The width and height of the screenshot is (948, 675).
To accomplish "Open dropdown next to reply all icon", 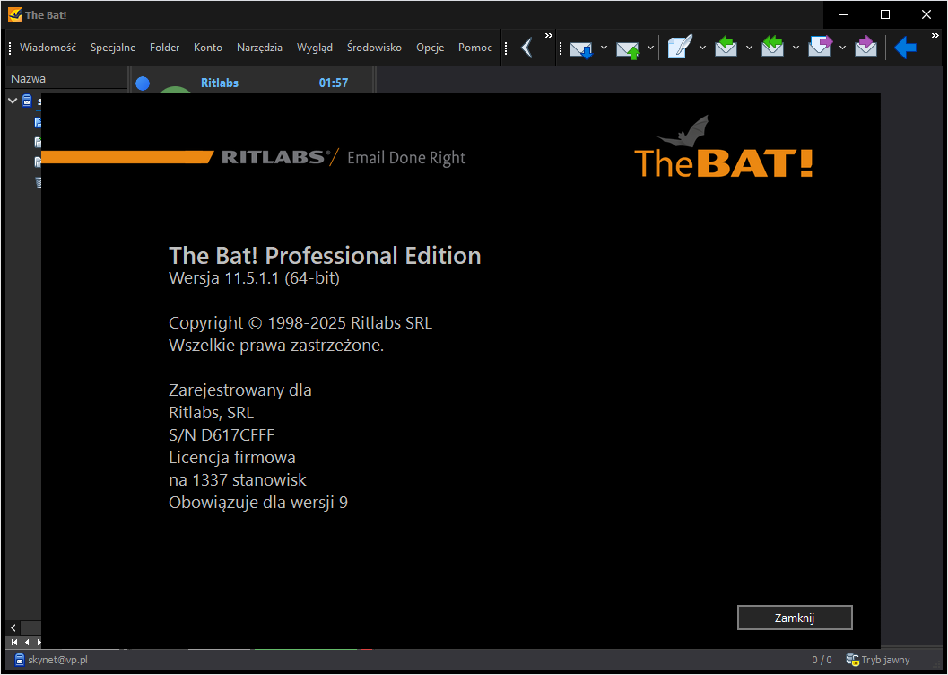I will [x=796, y=48].
